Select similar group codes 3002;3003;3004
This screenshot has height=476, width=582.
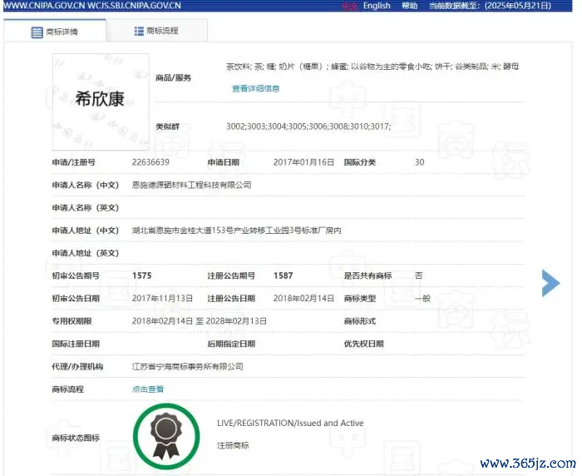[x=308, y=126]
